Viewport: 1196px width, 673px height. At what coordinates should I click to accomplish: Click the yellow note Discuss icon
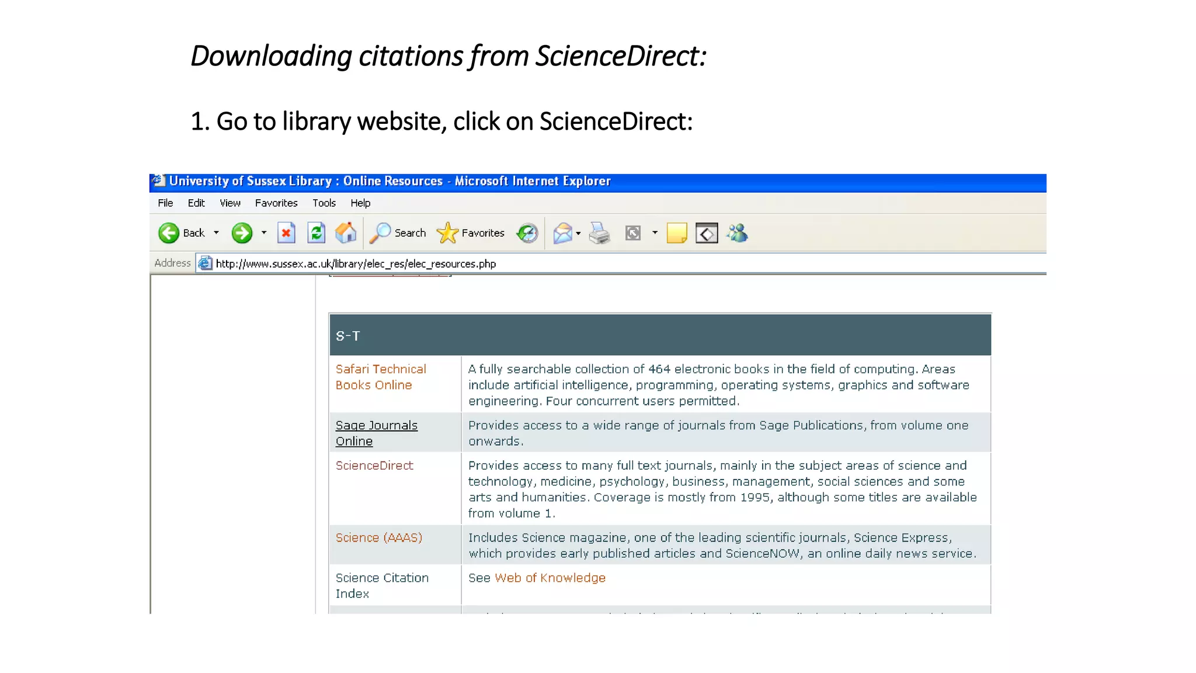tap(677, 233)
